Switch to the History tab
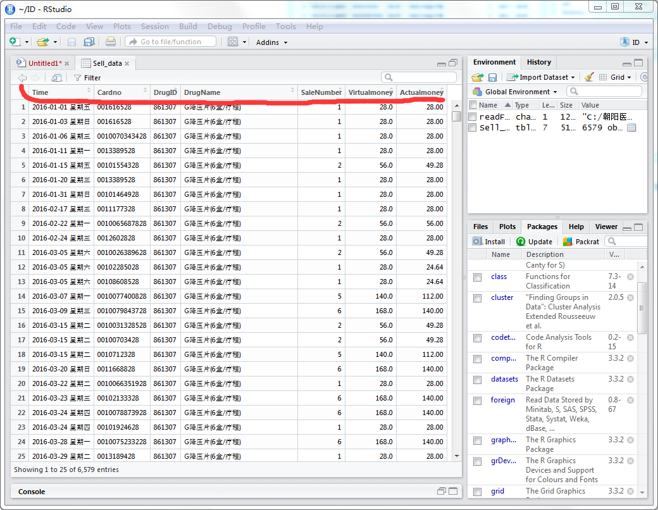 pos(539,62)
